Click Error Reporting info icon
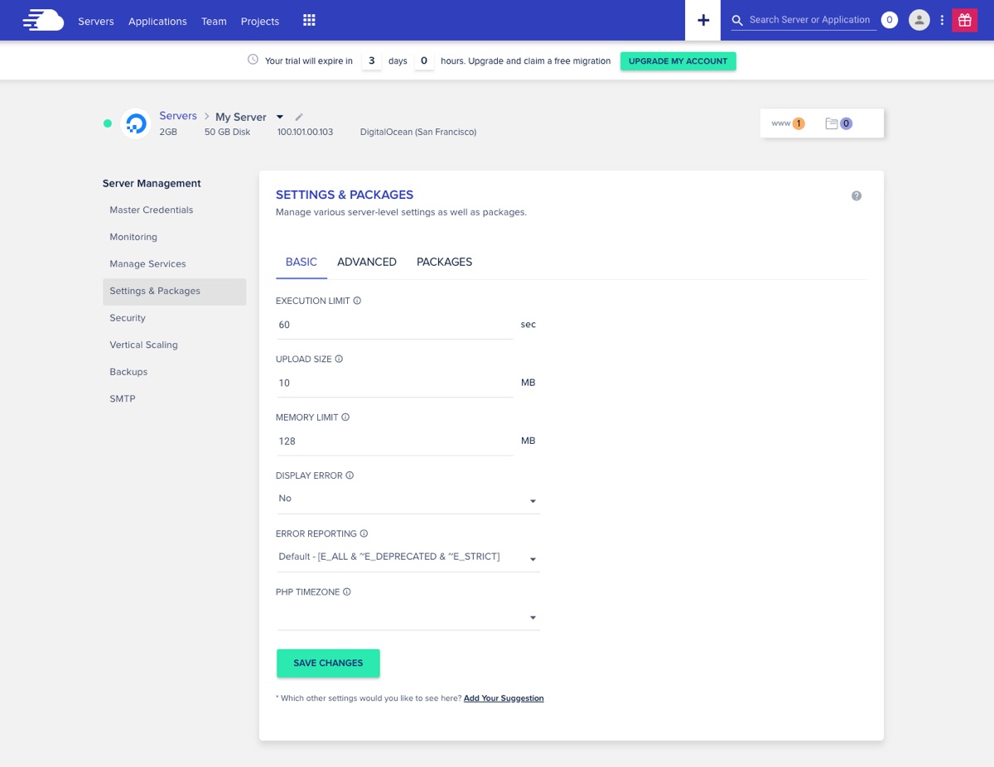 pos(364,533)
